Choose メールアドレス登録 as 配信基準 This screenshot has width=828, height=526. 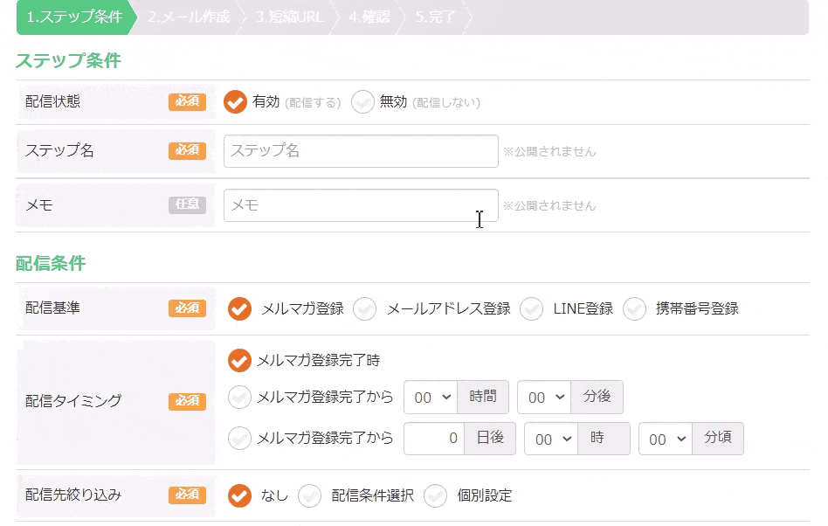[364, 309]
